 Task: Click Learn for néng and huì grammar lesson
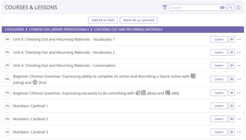click(x=219, y=79)
